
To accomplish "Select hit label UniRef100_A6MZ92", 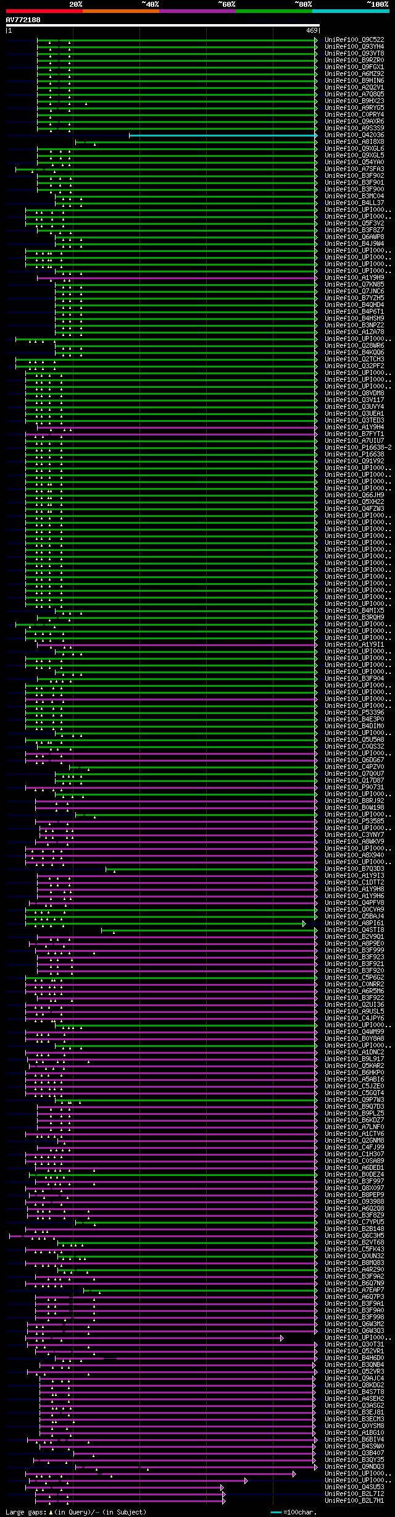I will tap(354, 74).
